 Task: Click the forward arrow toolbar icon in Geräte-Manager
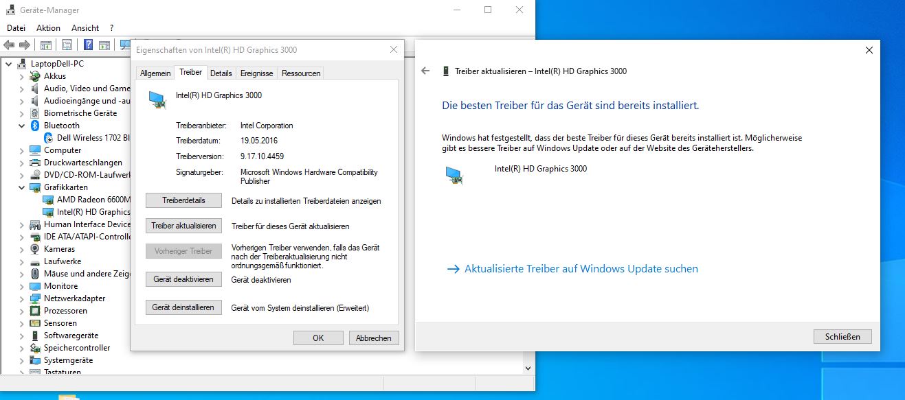[x=25, y=45]
